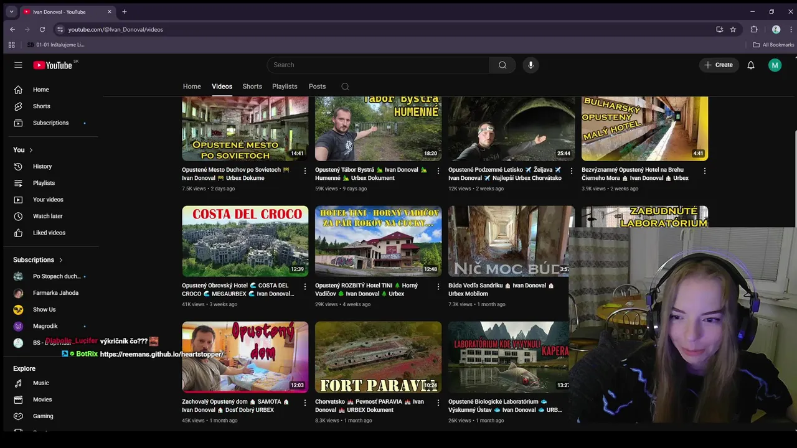Select the Ivan Donoval browser tab

pyautogui.click(x=68, y=12)
